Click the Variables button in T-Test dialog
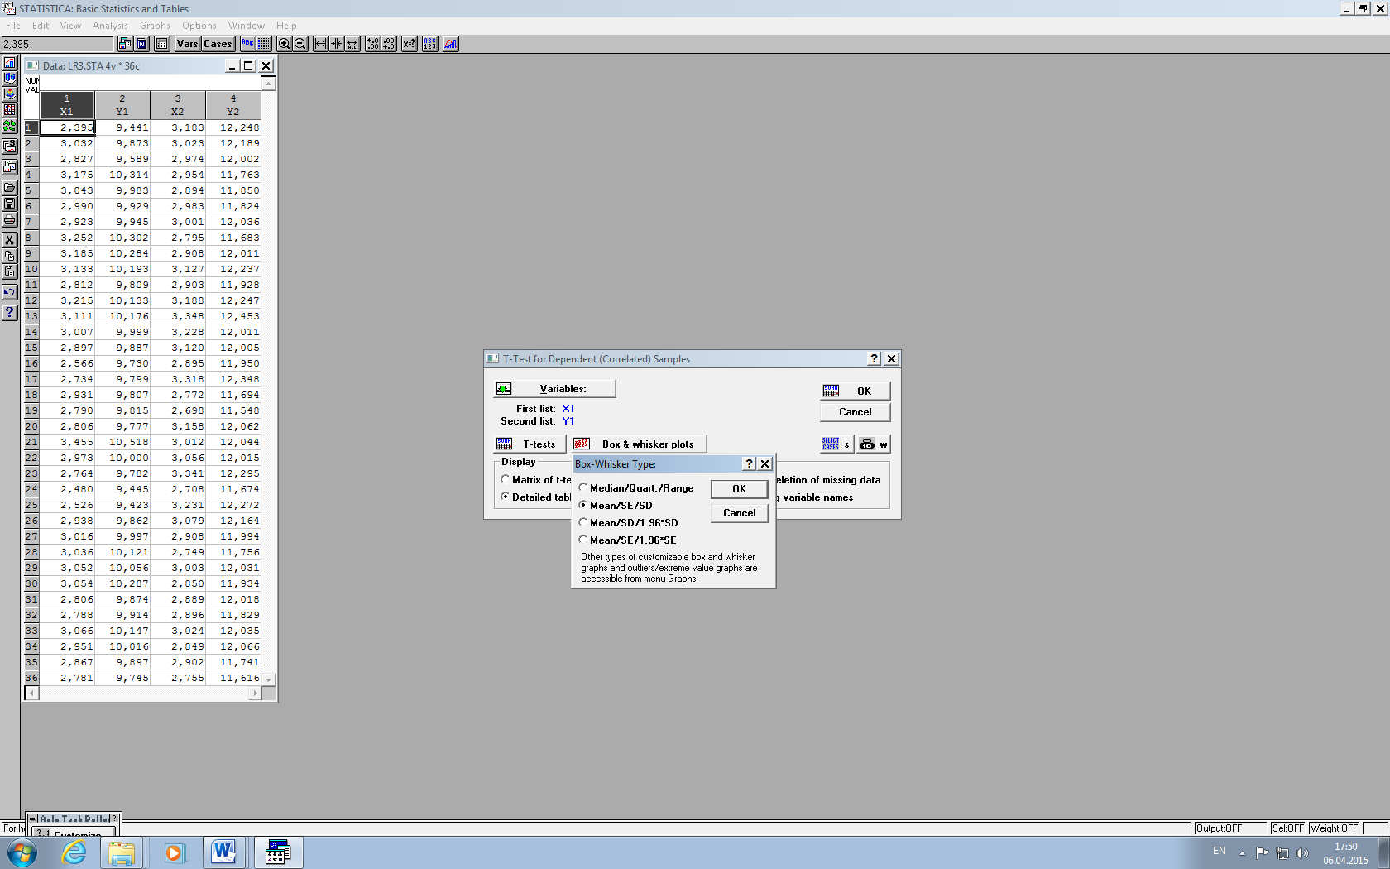 point(555,389)
